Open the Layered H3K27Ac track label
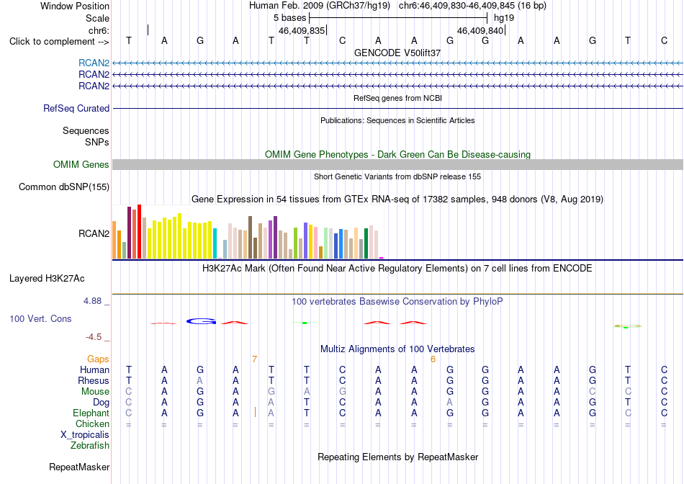 pos(47,279)
